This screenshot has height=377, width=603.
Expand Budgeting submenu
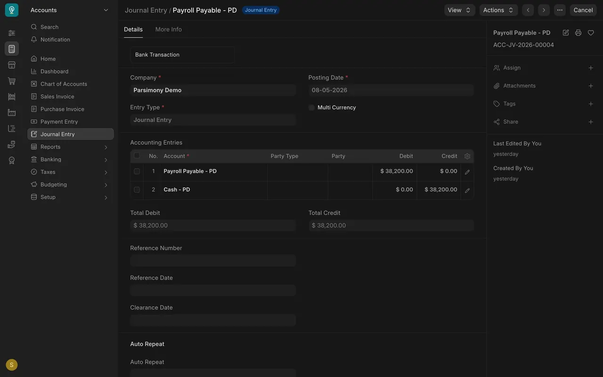tap(106, 185)
